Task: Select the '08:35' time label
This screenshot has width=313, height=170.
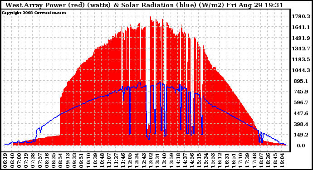Action: (x=54, y=160)
